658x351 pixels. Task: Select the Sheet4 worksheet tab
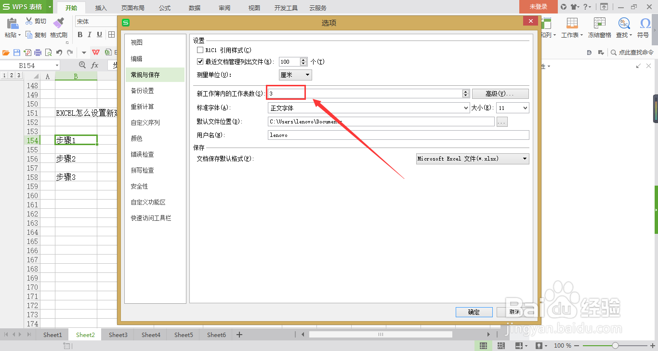(150, 334)
